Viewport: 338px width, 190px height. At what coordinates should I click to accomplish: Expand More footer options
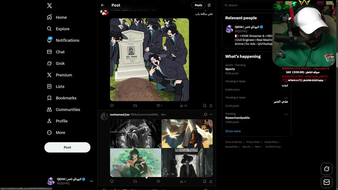259,147
